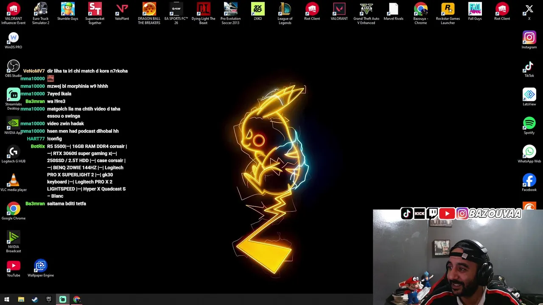
Task: Open File Explorer from the taskbar
Action: (21, 299)
